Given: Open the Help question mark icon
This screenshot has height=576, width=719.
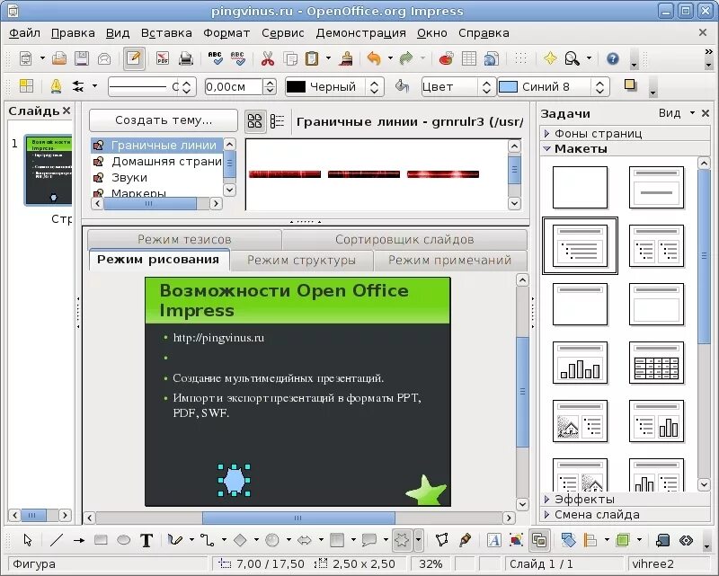Looking at the screenshot, I should 613,58.
